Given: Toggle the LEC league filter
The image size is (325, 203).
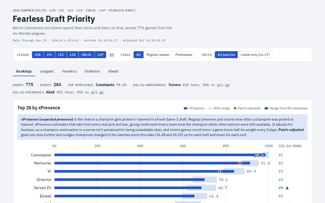Looking at the screenshot, I should (61, 55).
